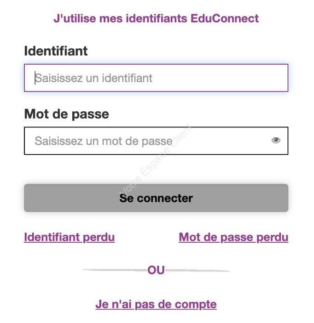Image resolution: width=314 pixels, height=323 pixels.
Task: Recover a forgotten username via Identifiant perdu
Action: [70, 237]
